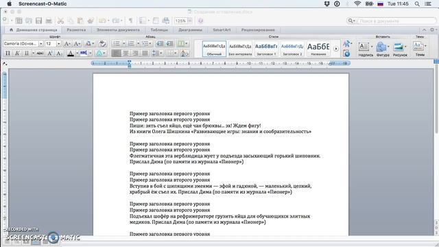
Task: Apply the Без интервала style
Action: click(x=240, y=49)
